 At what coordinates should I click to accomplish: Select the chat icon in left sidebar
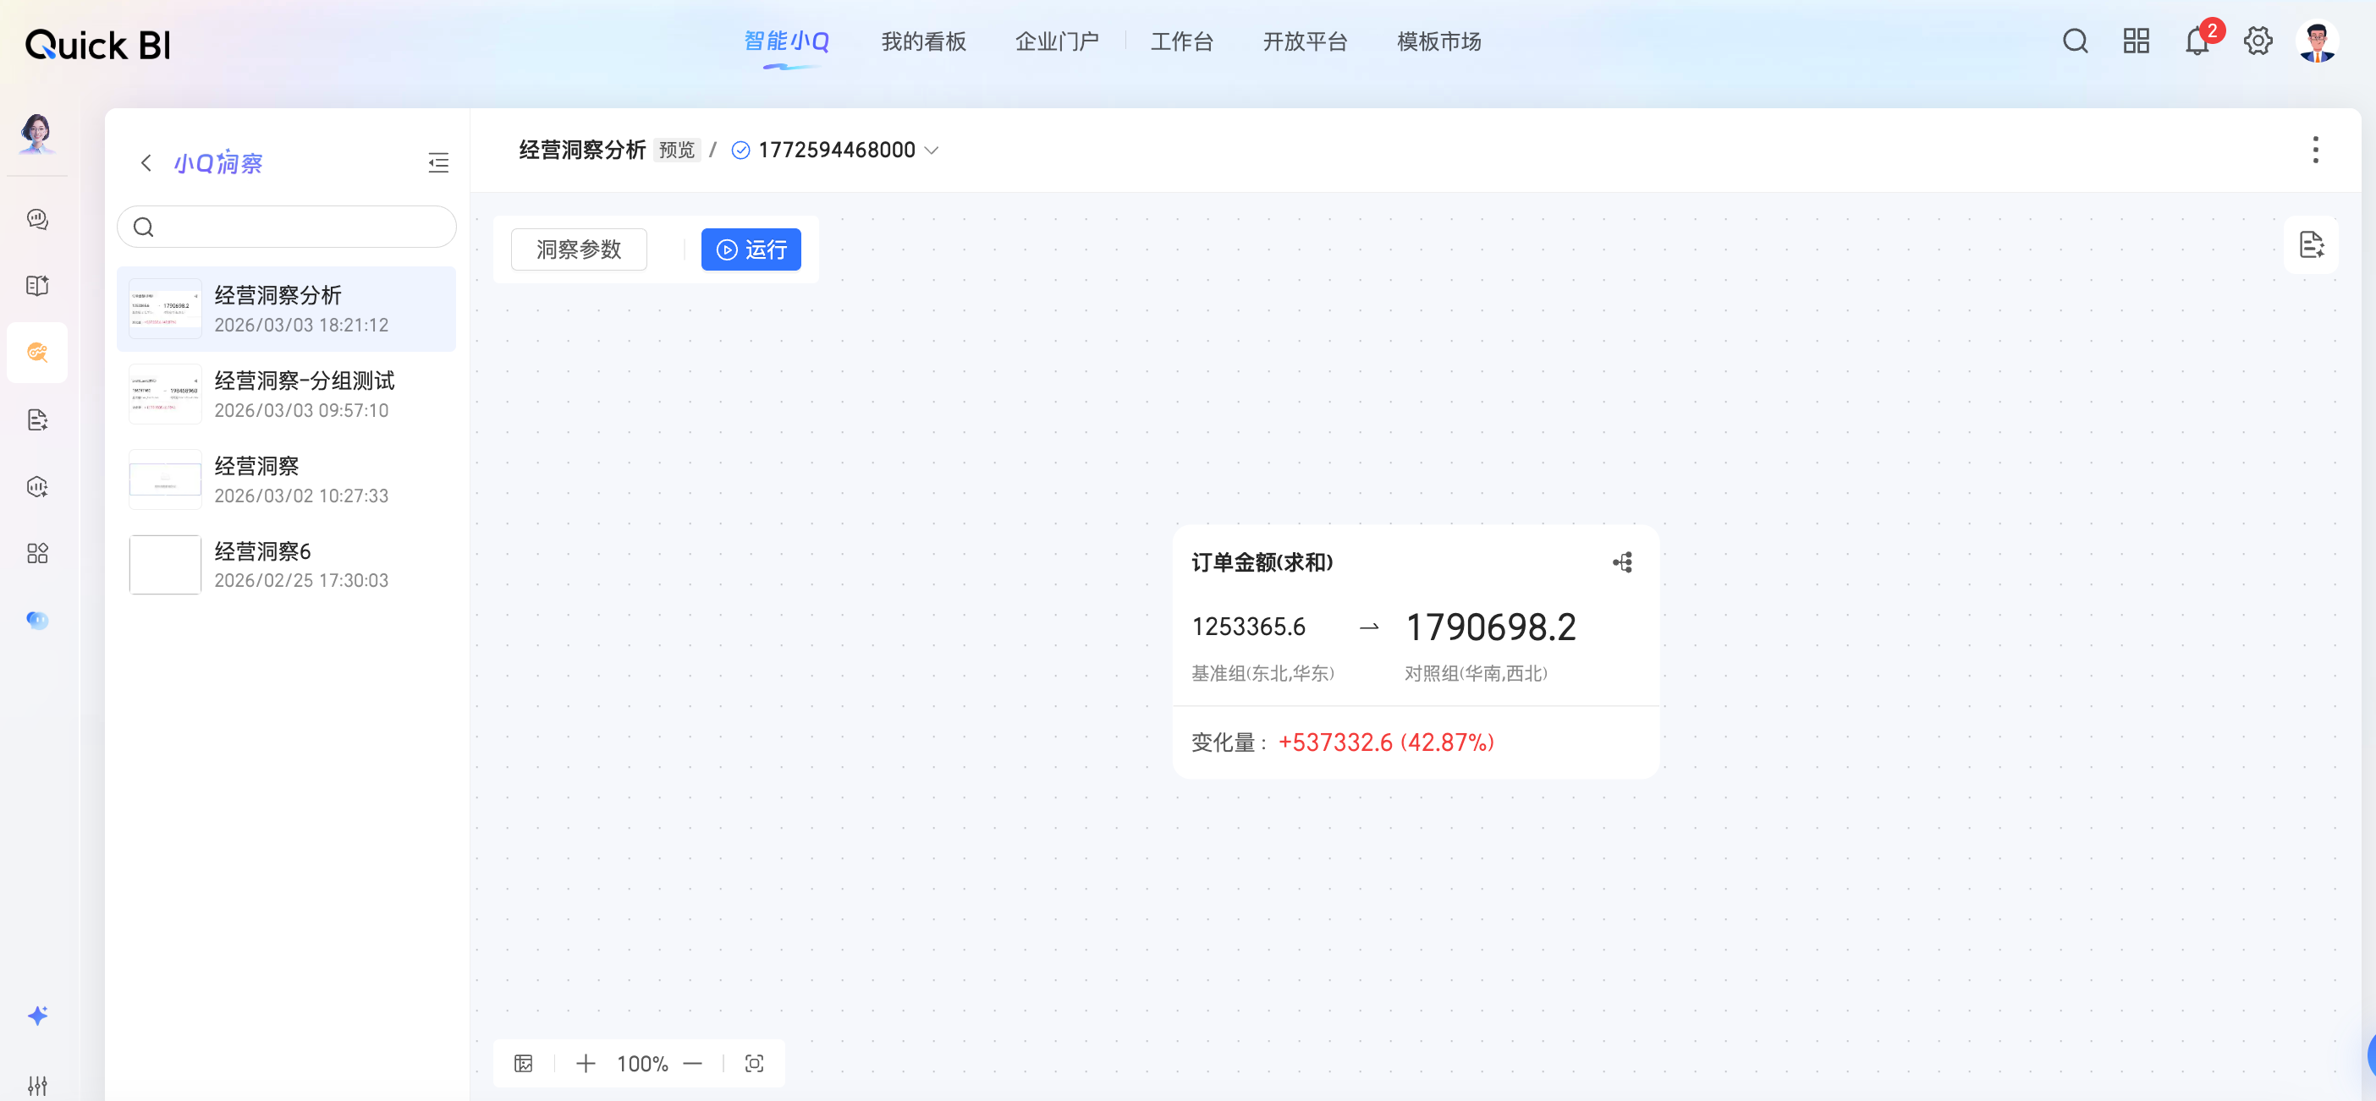click(37, 218)
